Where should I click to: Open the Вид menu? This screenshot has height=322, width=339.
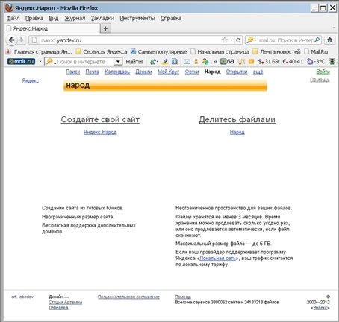[54, 18]
